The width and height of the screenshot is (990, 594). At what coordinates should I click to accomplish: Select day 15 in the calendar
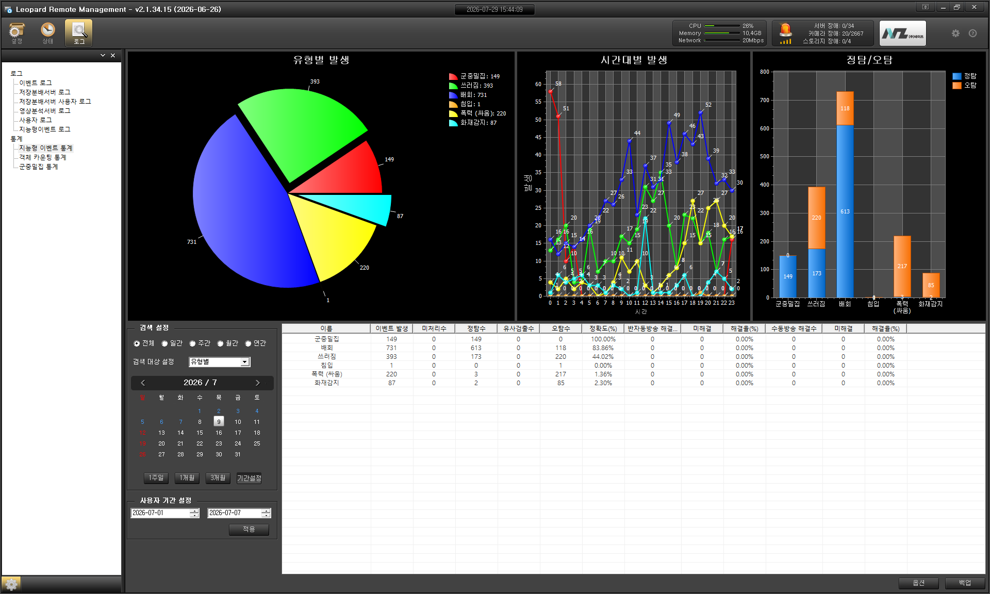click(x=200, y=433)
